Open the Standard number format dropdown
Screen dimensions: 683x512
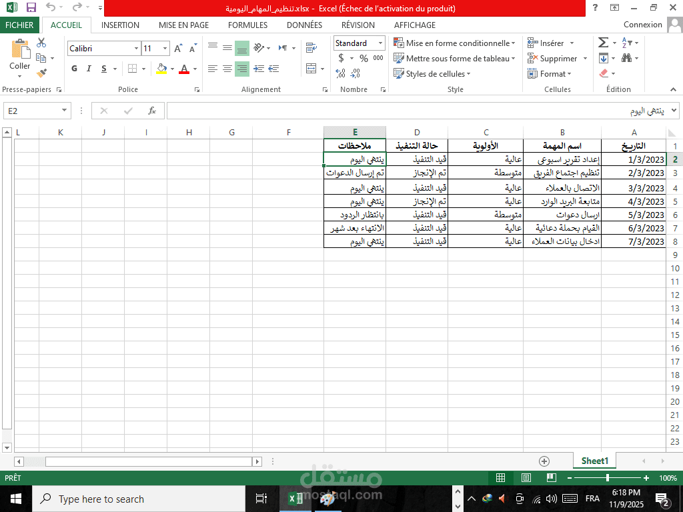tap(380, 43)
